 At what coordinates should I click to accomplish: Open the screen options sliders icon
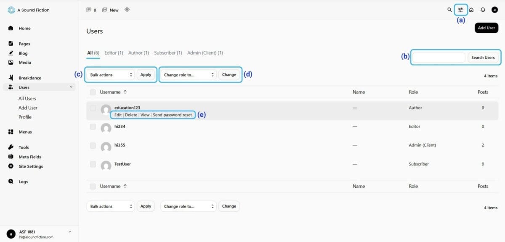461,10
